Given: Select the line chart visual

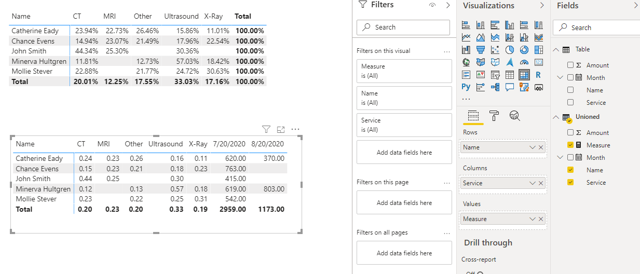Looking at the screenshot, I should point(466,37).
